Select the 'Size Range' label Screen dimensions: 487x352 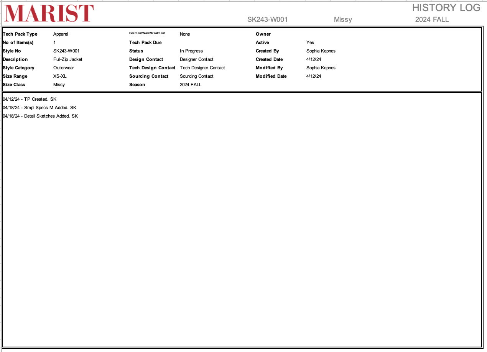pos(15,76)
